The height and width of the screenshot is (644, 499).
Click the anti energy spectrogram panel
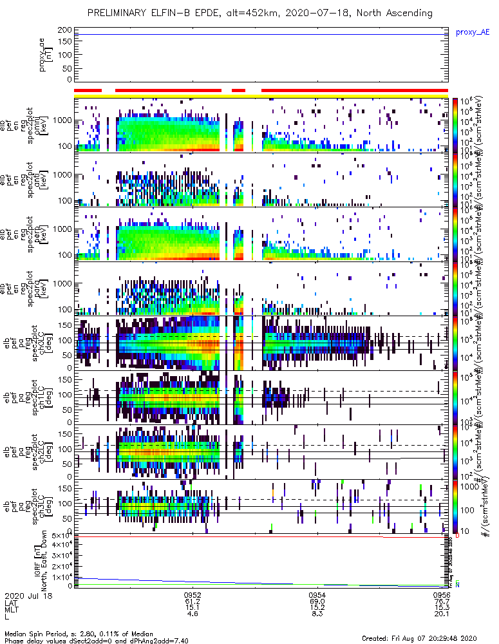pos(261,180)
